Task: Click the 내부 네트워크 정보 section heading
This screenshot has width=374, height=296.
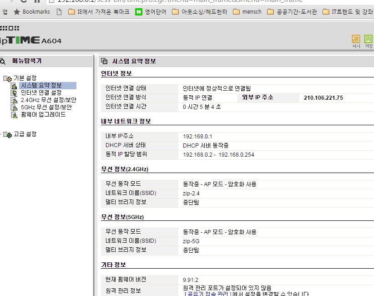Action: click(x=126, y=121)
